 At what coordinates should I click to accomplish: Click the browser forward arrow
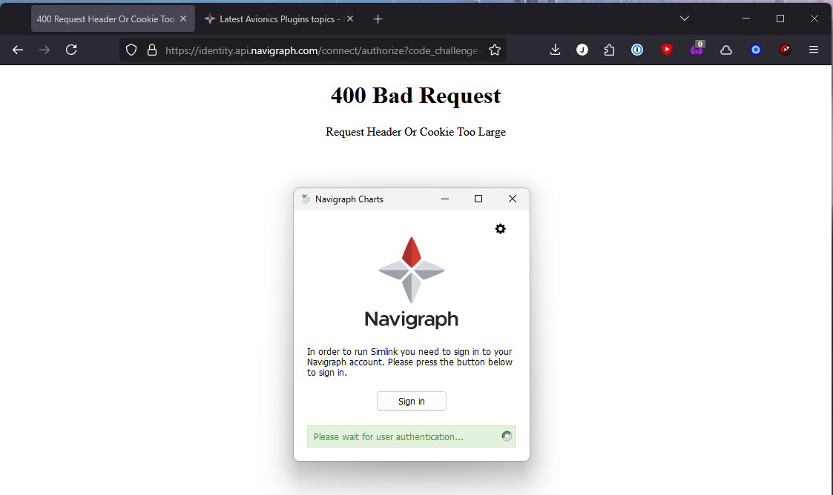click(45, 50)
